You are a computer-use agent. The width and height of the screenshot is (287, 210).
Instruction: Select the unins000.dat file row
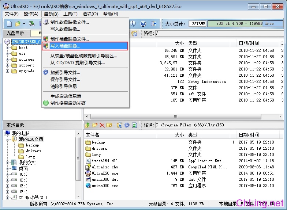pos(184,180)
